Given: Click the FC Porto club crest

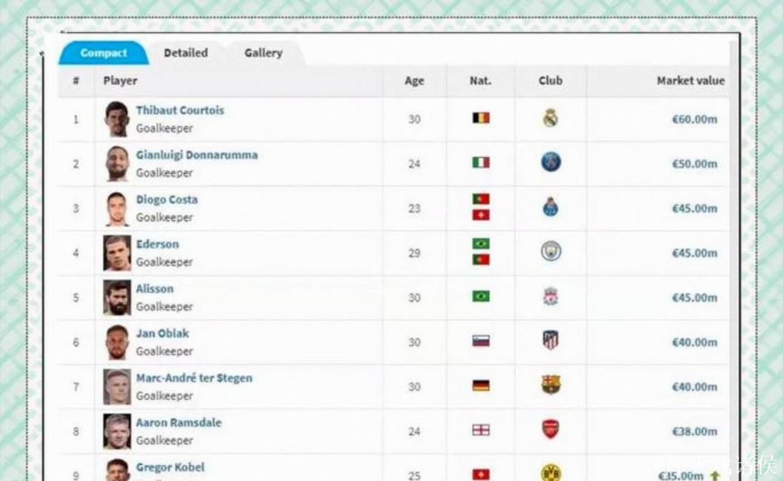Looking at the screenshot, I should (550, 207).
